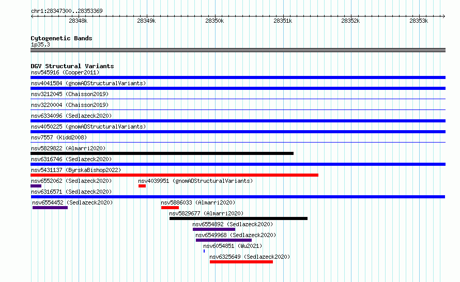Screen dimensions: 460x282
Task: Select nsv6054851 (Wu2021) label
Action: coord(233,246)
